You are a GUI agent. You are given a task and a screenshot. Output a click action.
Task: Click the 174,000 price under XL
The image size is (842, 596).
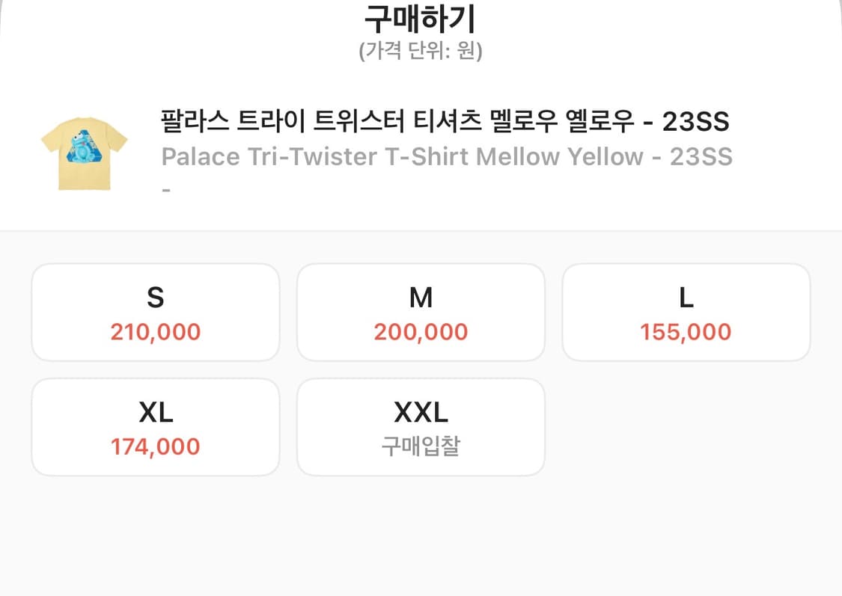click(x=155, y=446)
